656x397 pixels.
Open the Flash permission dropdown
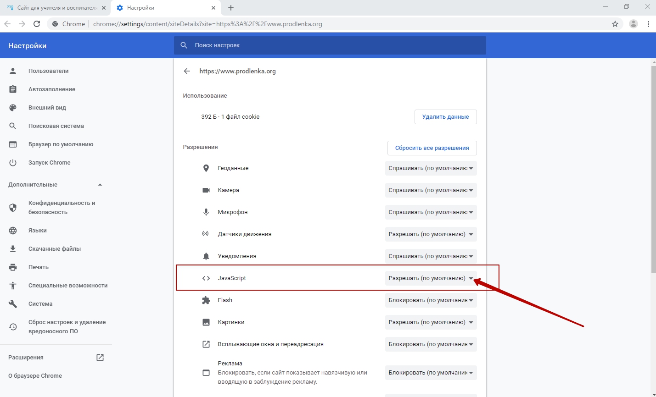tap(430, 300)
